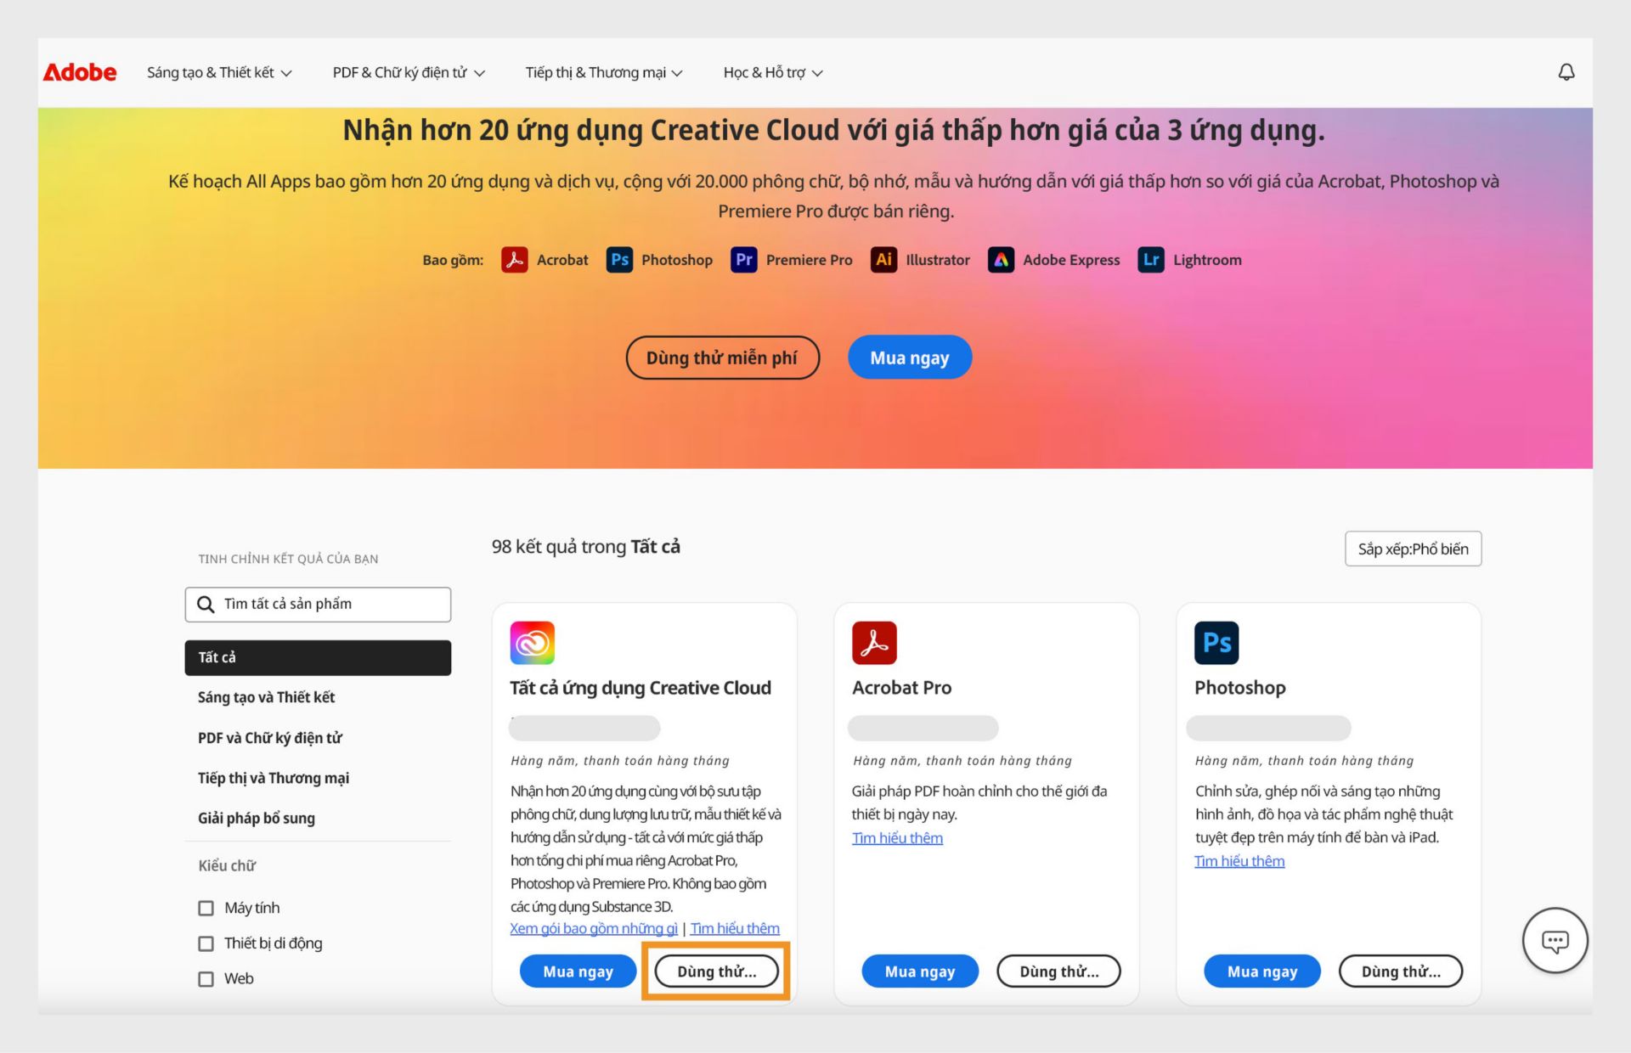1631x1053 pixels.
Task: Click the Creative Cloud all apps icon
Action: point(535,643)
